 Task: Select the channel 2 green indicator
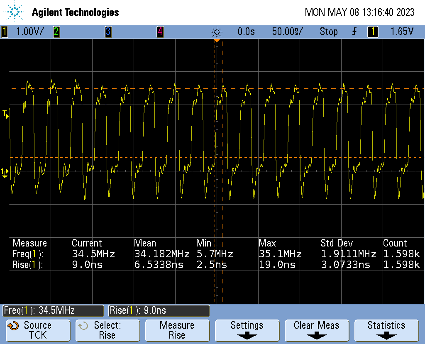pyautogui.click(x=56, y=32)
